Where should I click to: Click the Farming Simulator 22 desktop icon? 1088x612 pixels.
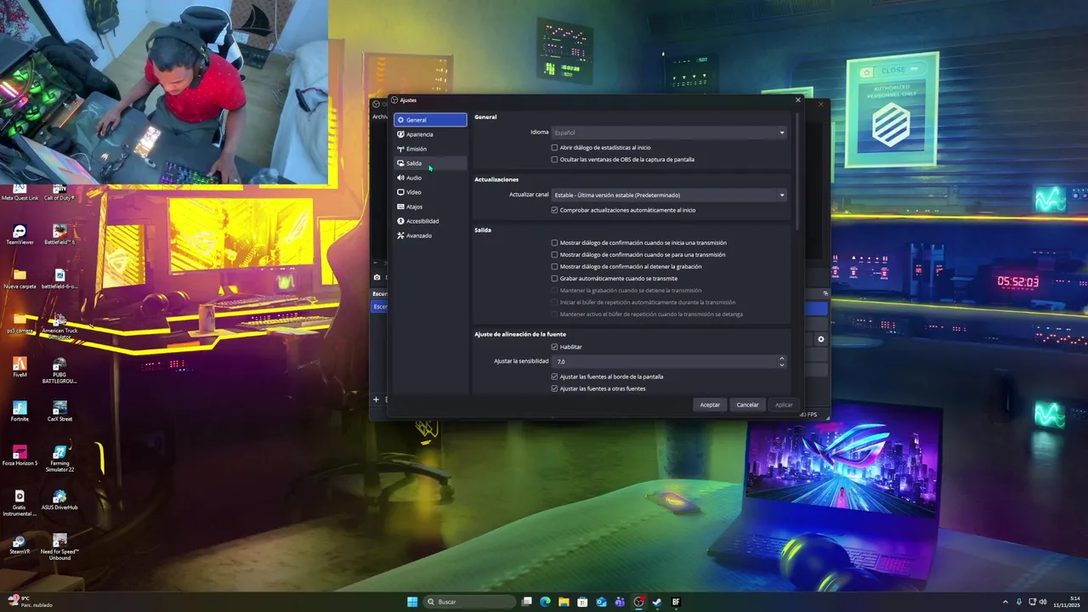coord(59,459)
